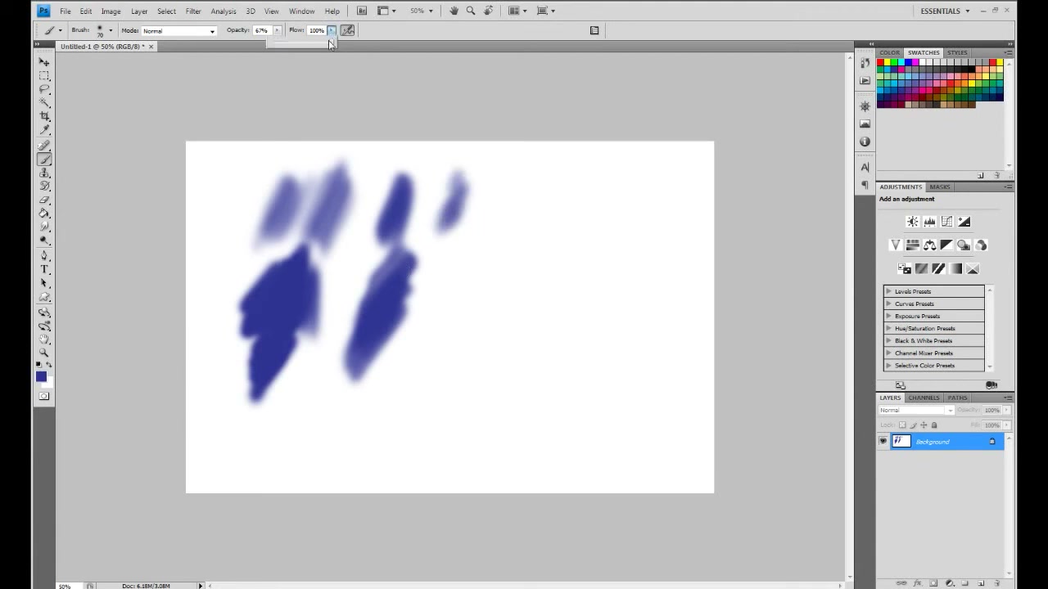Expand Exposure Presets list
The image size is (1048, 589).
888,316
